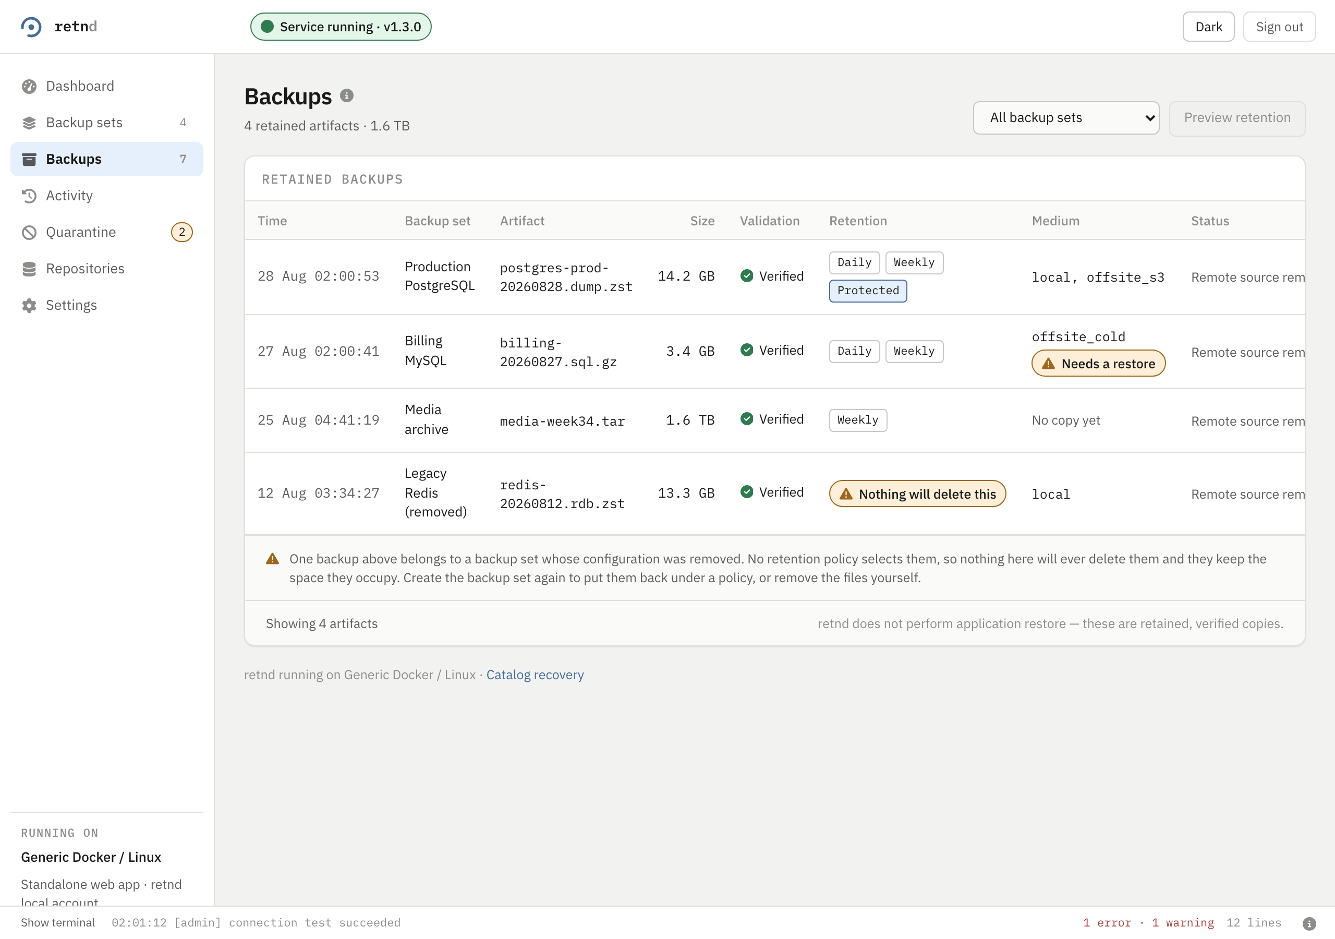Click artifact billing-20260827.sql.gz

pos(558,353)
